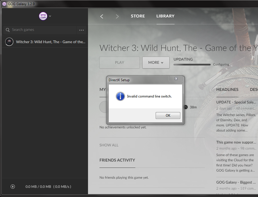Image resolution: width=258 pixels, height=197 pixels.
Task: Click the '2 days ago – 48 commen...' line
Action: click(x=236, y=108)
